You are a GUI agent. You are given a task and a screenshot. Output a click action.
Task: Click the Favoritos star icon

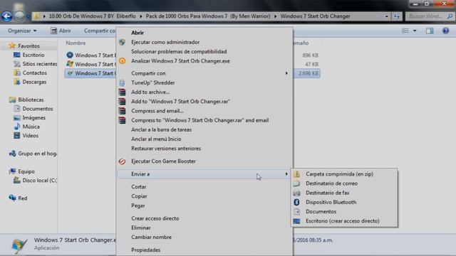click(x=12, y=46)
